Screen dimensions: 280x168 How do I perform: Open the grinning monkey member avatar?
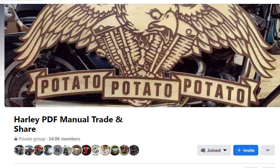[115, 150]
